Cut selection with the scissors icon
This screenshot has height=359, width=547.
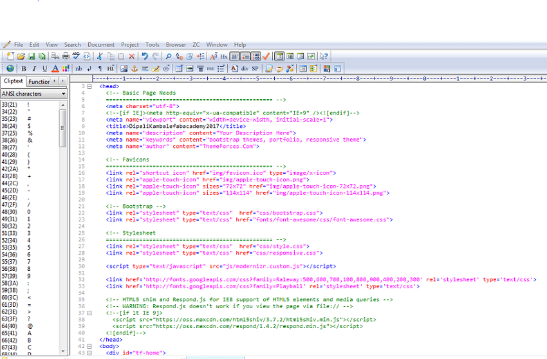point(100,56)
